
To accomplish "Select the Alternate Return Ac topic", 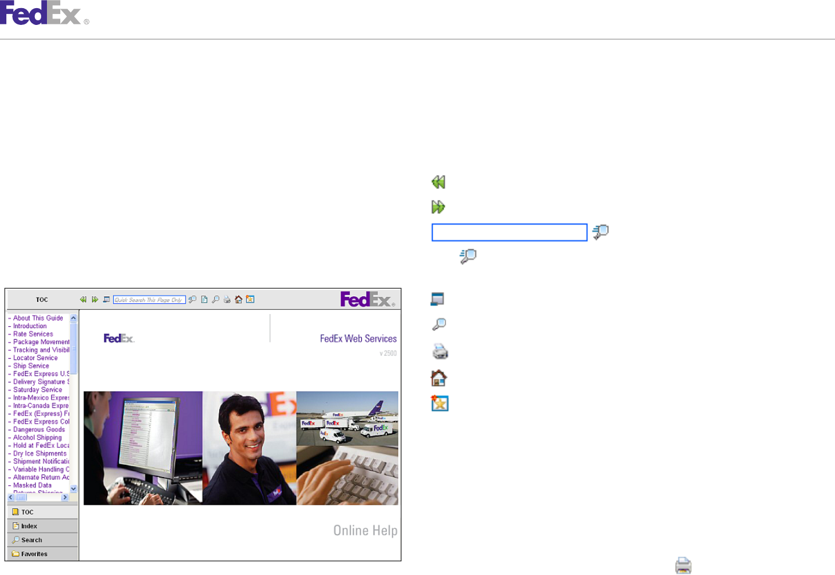I will click(41, 478).
